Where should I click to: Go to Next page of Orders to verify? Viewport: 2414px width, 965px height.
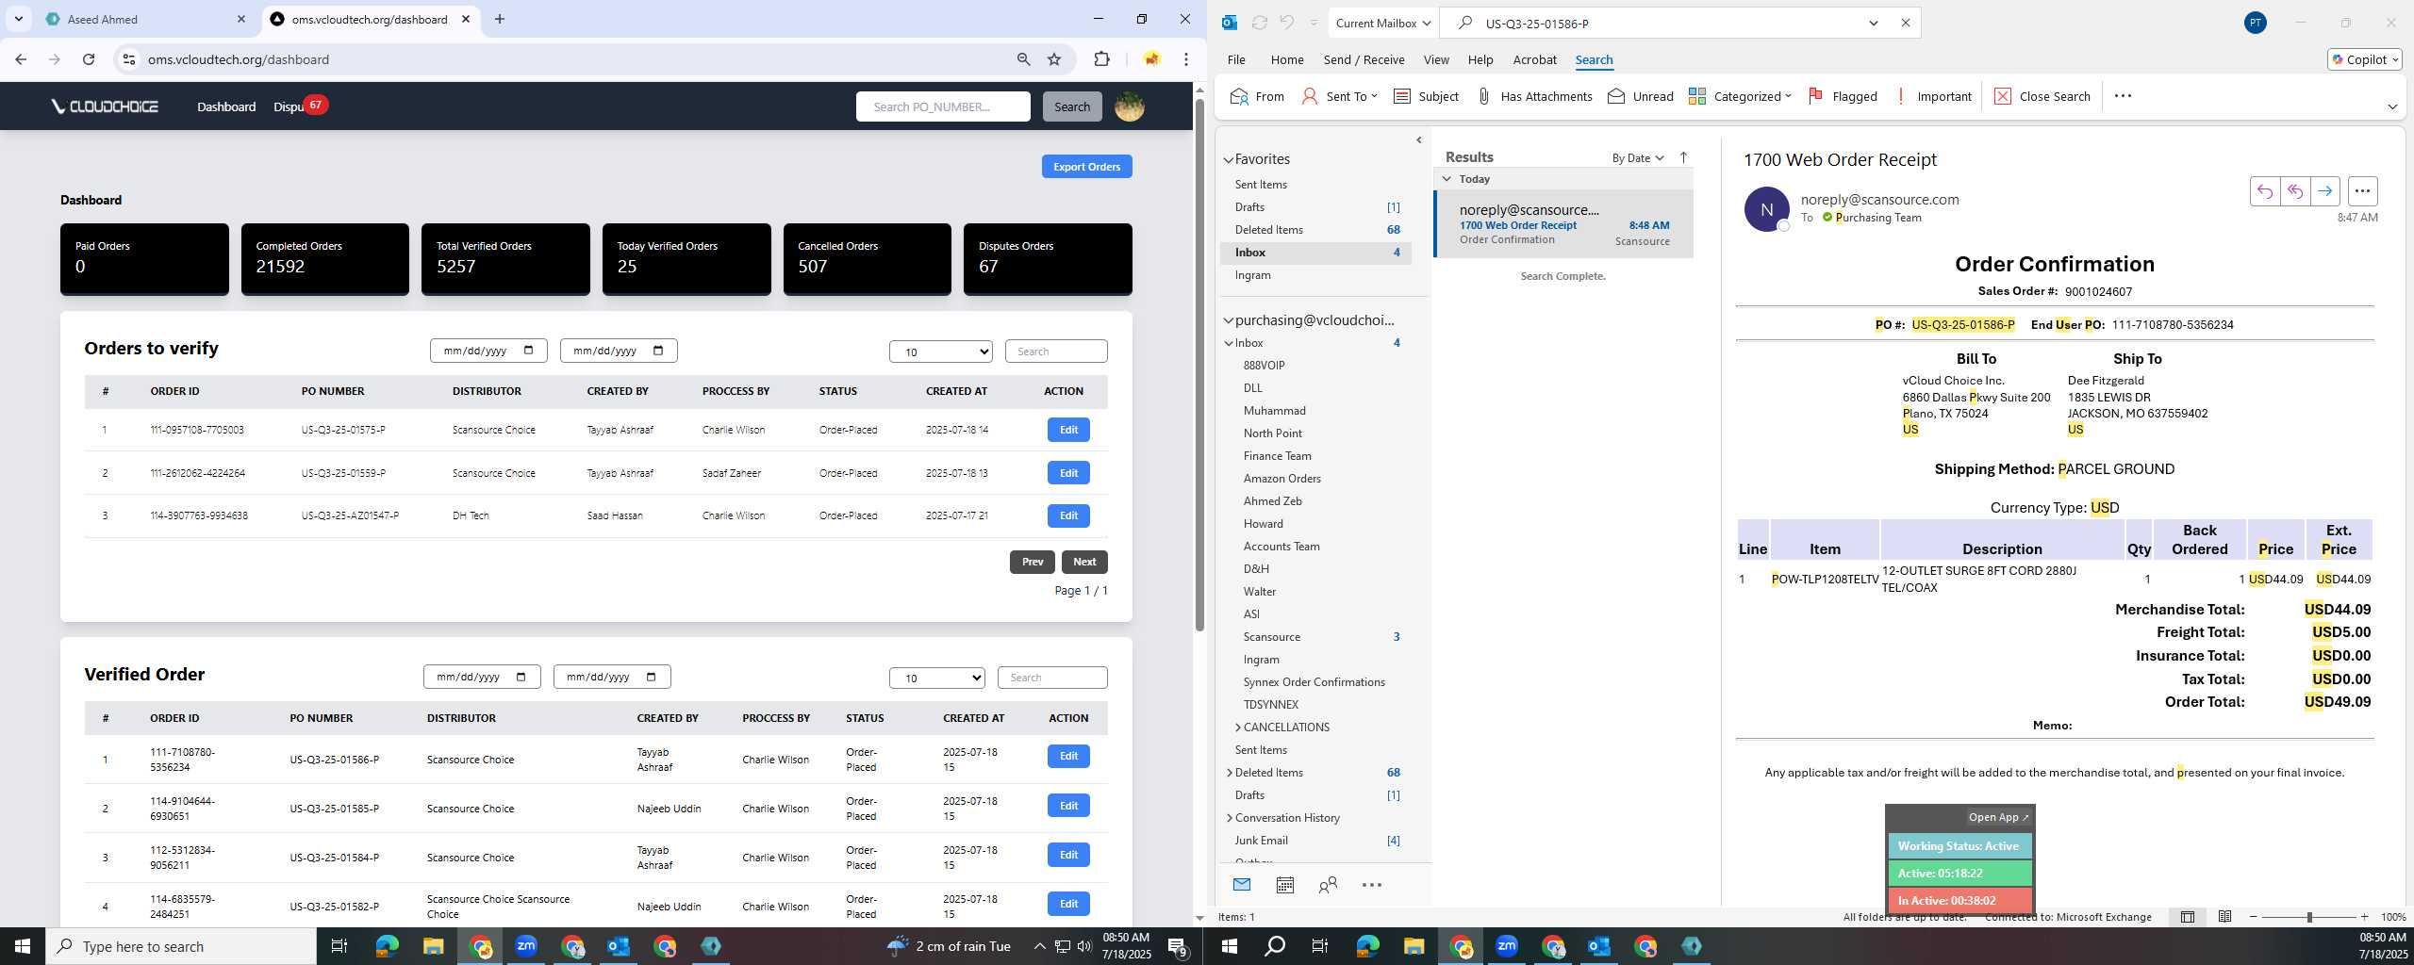[1084, 562]
